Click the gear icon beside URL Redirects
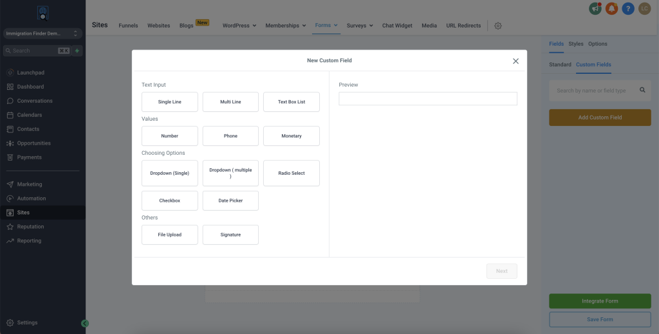Image resolution: width=659 pixels, height=334 pixels. [498, 26]
